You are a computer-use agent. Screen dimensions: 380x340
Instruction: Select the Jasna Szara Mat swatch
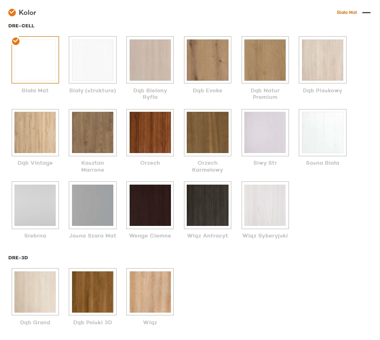92,205
